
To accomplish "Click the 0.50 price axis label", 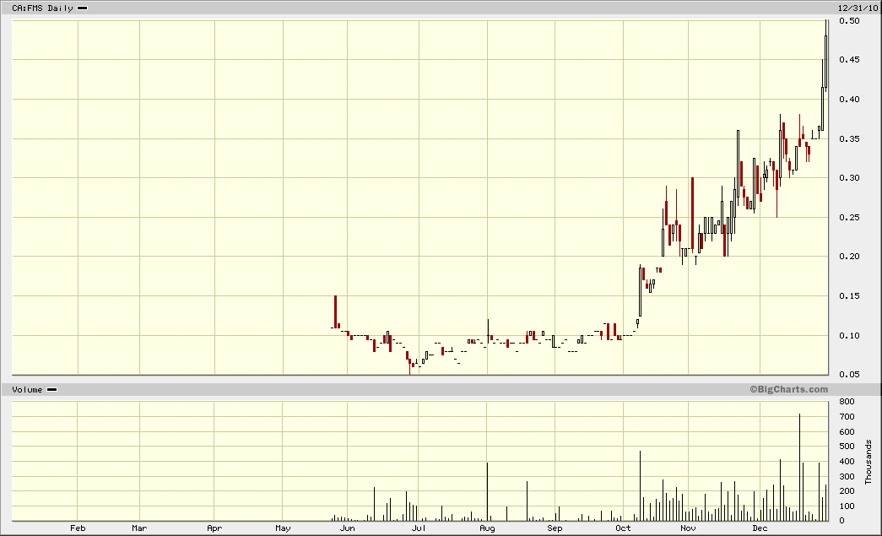I will click(x=849, y=21).
